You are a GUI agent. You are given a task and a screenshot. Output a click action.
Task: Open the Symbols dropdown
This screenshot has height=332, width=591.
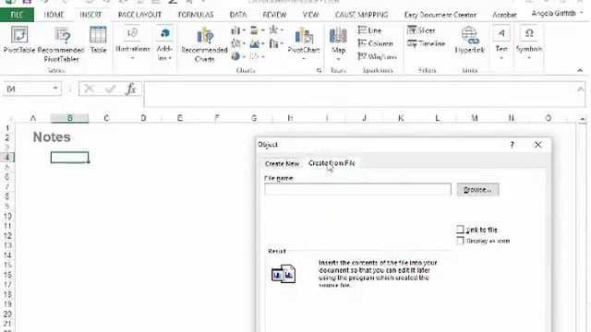529,43
